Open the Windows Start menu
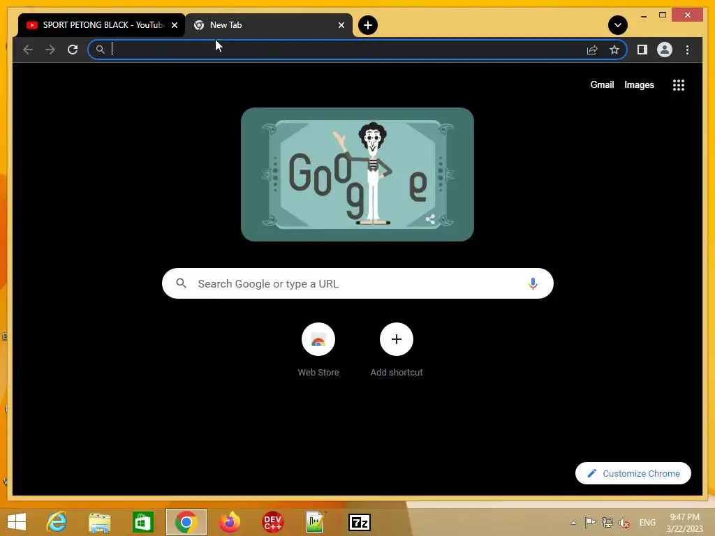The width and height of the screenshot is (715, 536). pyautogui.click(x=17, y=522)
